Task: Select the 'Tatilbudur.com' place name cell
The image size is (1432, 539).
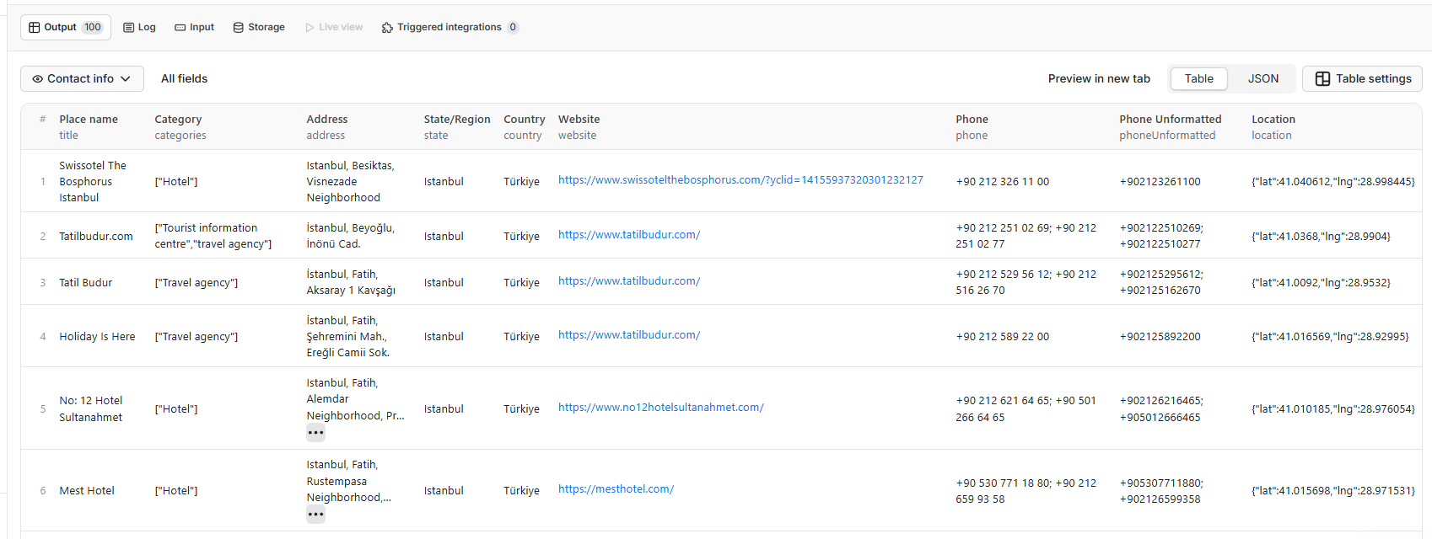Action: (x=96, y=237)
